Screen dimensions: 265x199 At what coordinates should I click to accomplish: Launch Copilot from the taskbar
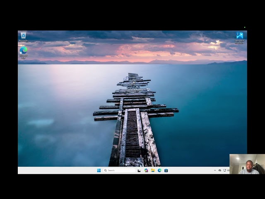point(146,170)
